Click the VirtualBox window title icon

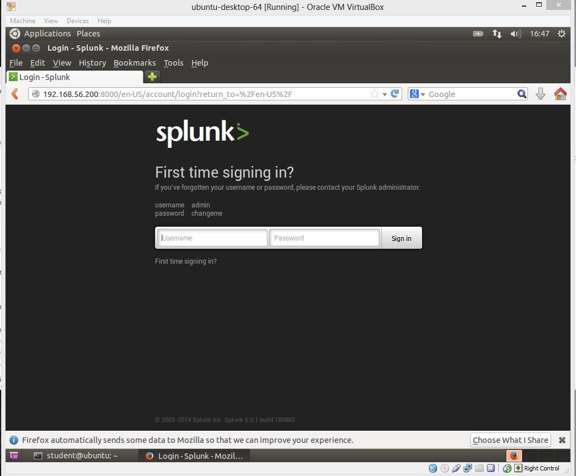11,7
